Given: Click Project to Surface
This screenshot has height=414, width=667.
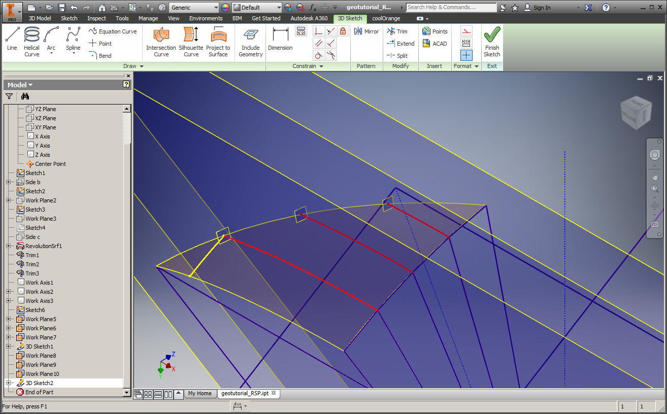Looking at the screenshot, I should (x=218, y=42).
